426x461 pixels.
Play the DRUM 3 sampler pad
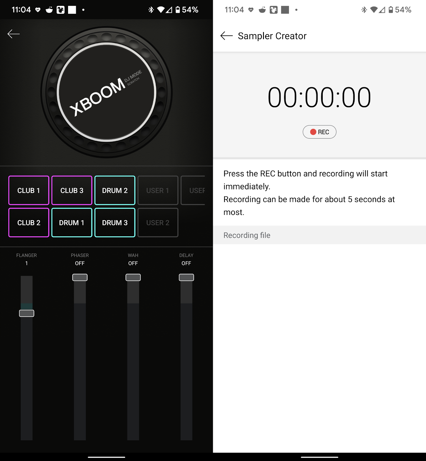115,223
